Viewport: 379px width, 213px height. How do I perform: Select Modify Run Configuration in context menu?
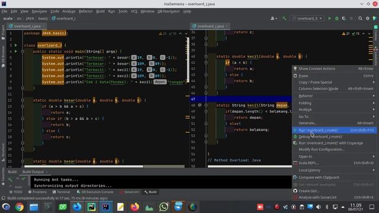click(x=335, y=149)
